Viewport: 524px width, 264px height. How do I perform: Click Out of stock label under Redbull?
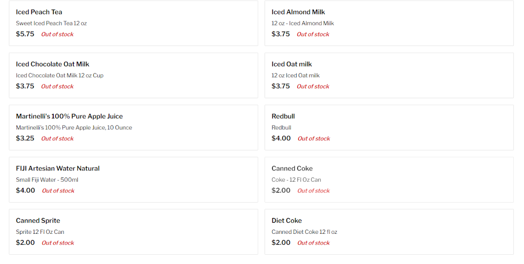pyautogui.click(x=314, y=139)
